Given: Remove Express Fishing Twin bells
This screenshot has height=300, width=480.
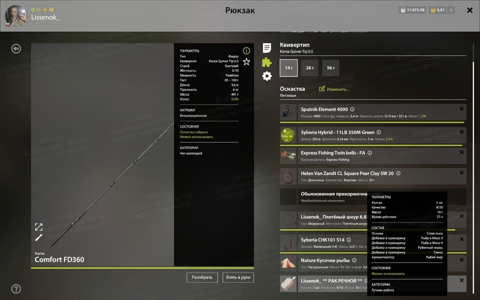Looking at the screenshot, I should coord(462,153).
